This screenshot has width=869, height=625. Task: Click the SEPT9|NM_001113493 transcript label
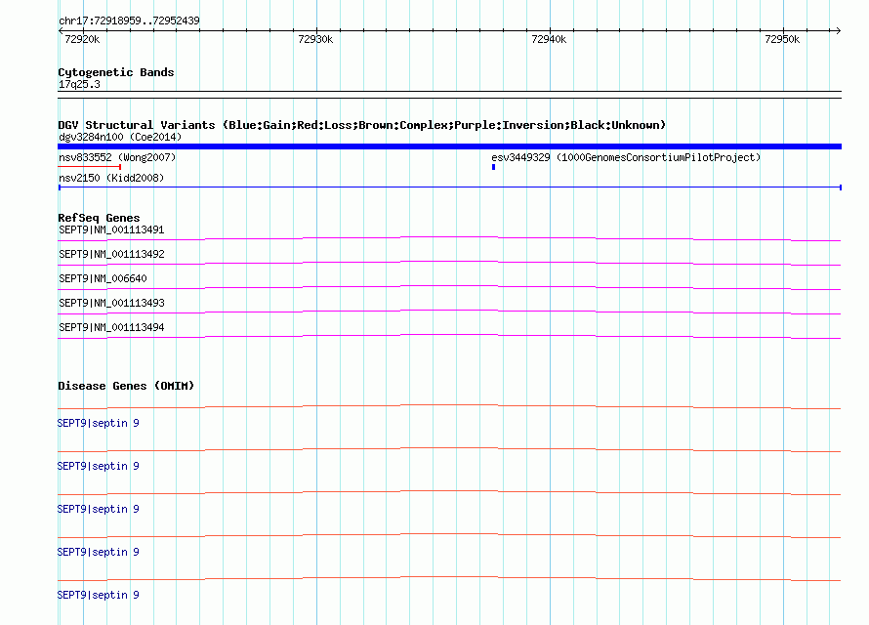click(111, 303)
